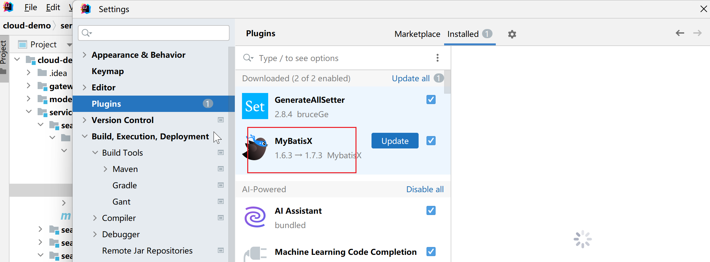Image resolution: width=710 pixels, height=262 pixels.
Task: Click the forward navigation arrow
Action: [697, 33]
